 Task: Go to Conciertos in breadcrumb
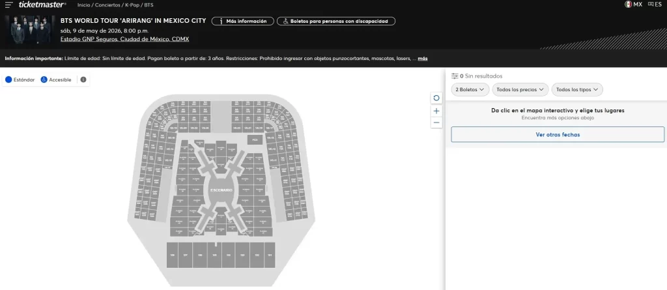pyautogui.click(x=107, y=5)
